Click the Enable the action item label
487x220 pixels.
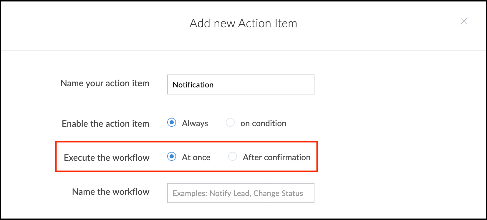(105, 123)
